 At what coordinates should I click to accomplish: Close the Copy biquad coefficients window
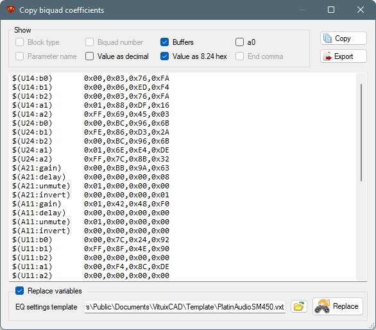(x=361, y=10)
